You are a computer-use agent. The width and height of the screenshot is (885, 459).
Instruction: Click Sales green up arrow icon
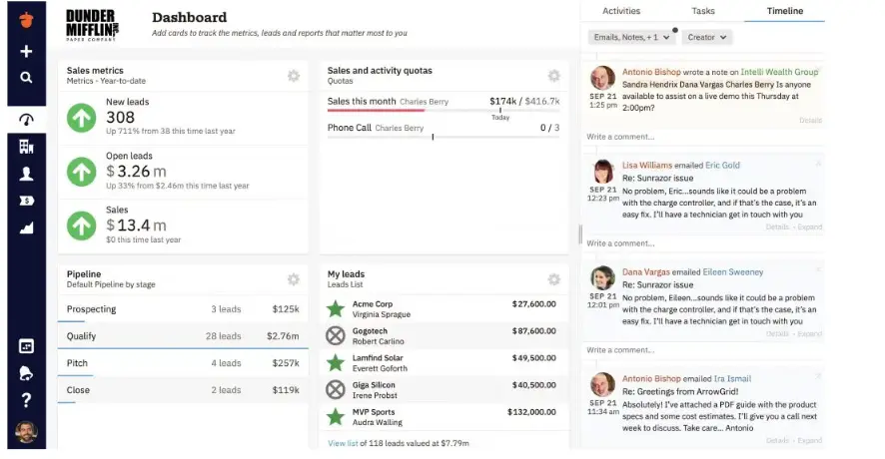82,226
